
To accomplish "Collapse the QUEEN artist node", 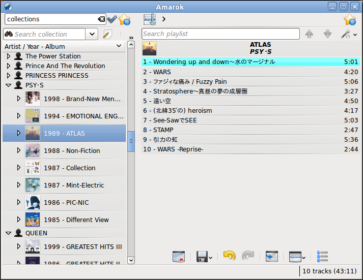I will [x=9, y=233].
